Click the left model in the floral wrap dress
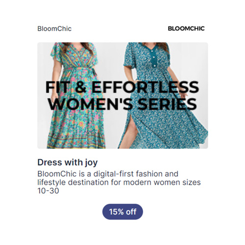 click(x=76, y=96)
